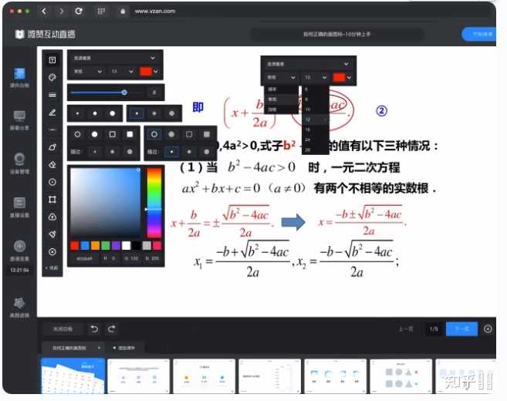The width and height of the screenshot is (507, 401).
Task: Click the rainbow hue slider
Action: click(154, 202)
